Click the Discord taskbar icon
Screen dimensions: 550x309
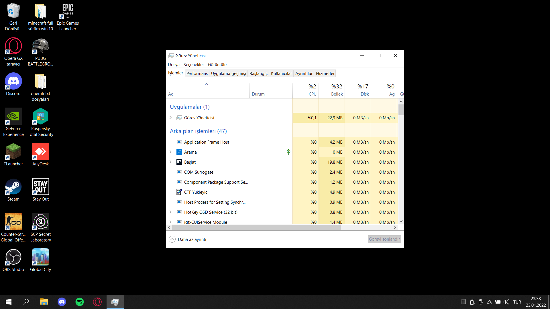click(62, 302)
